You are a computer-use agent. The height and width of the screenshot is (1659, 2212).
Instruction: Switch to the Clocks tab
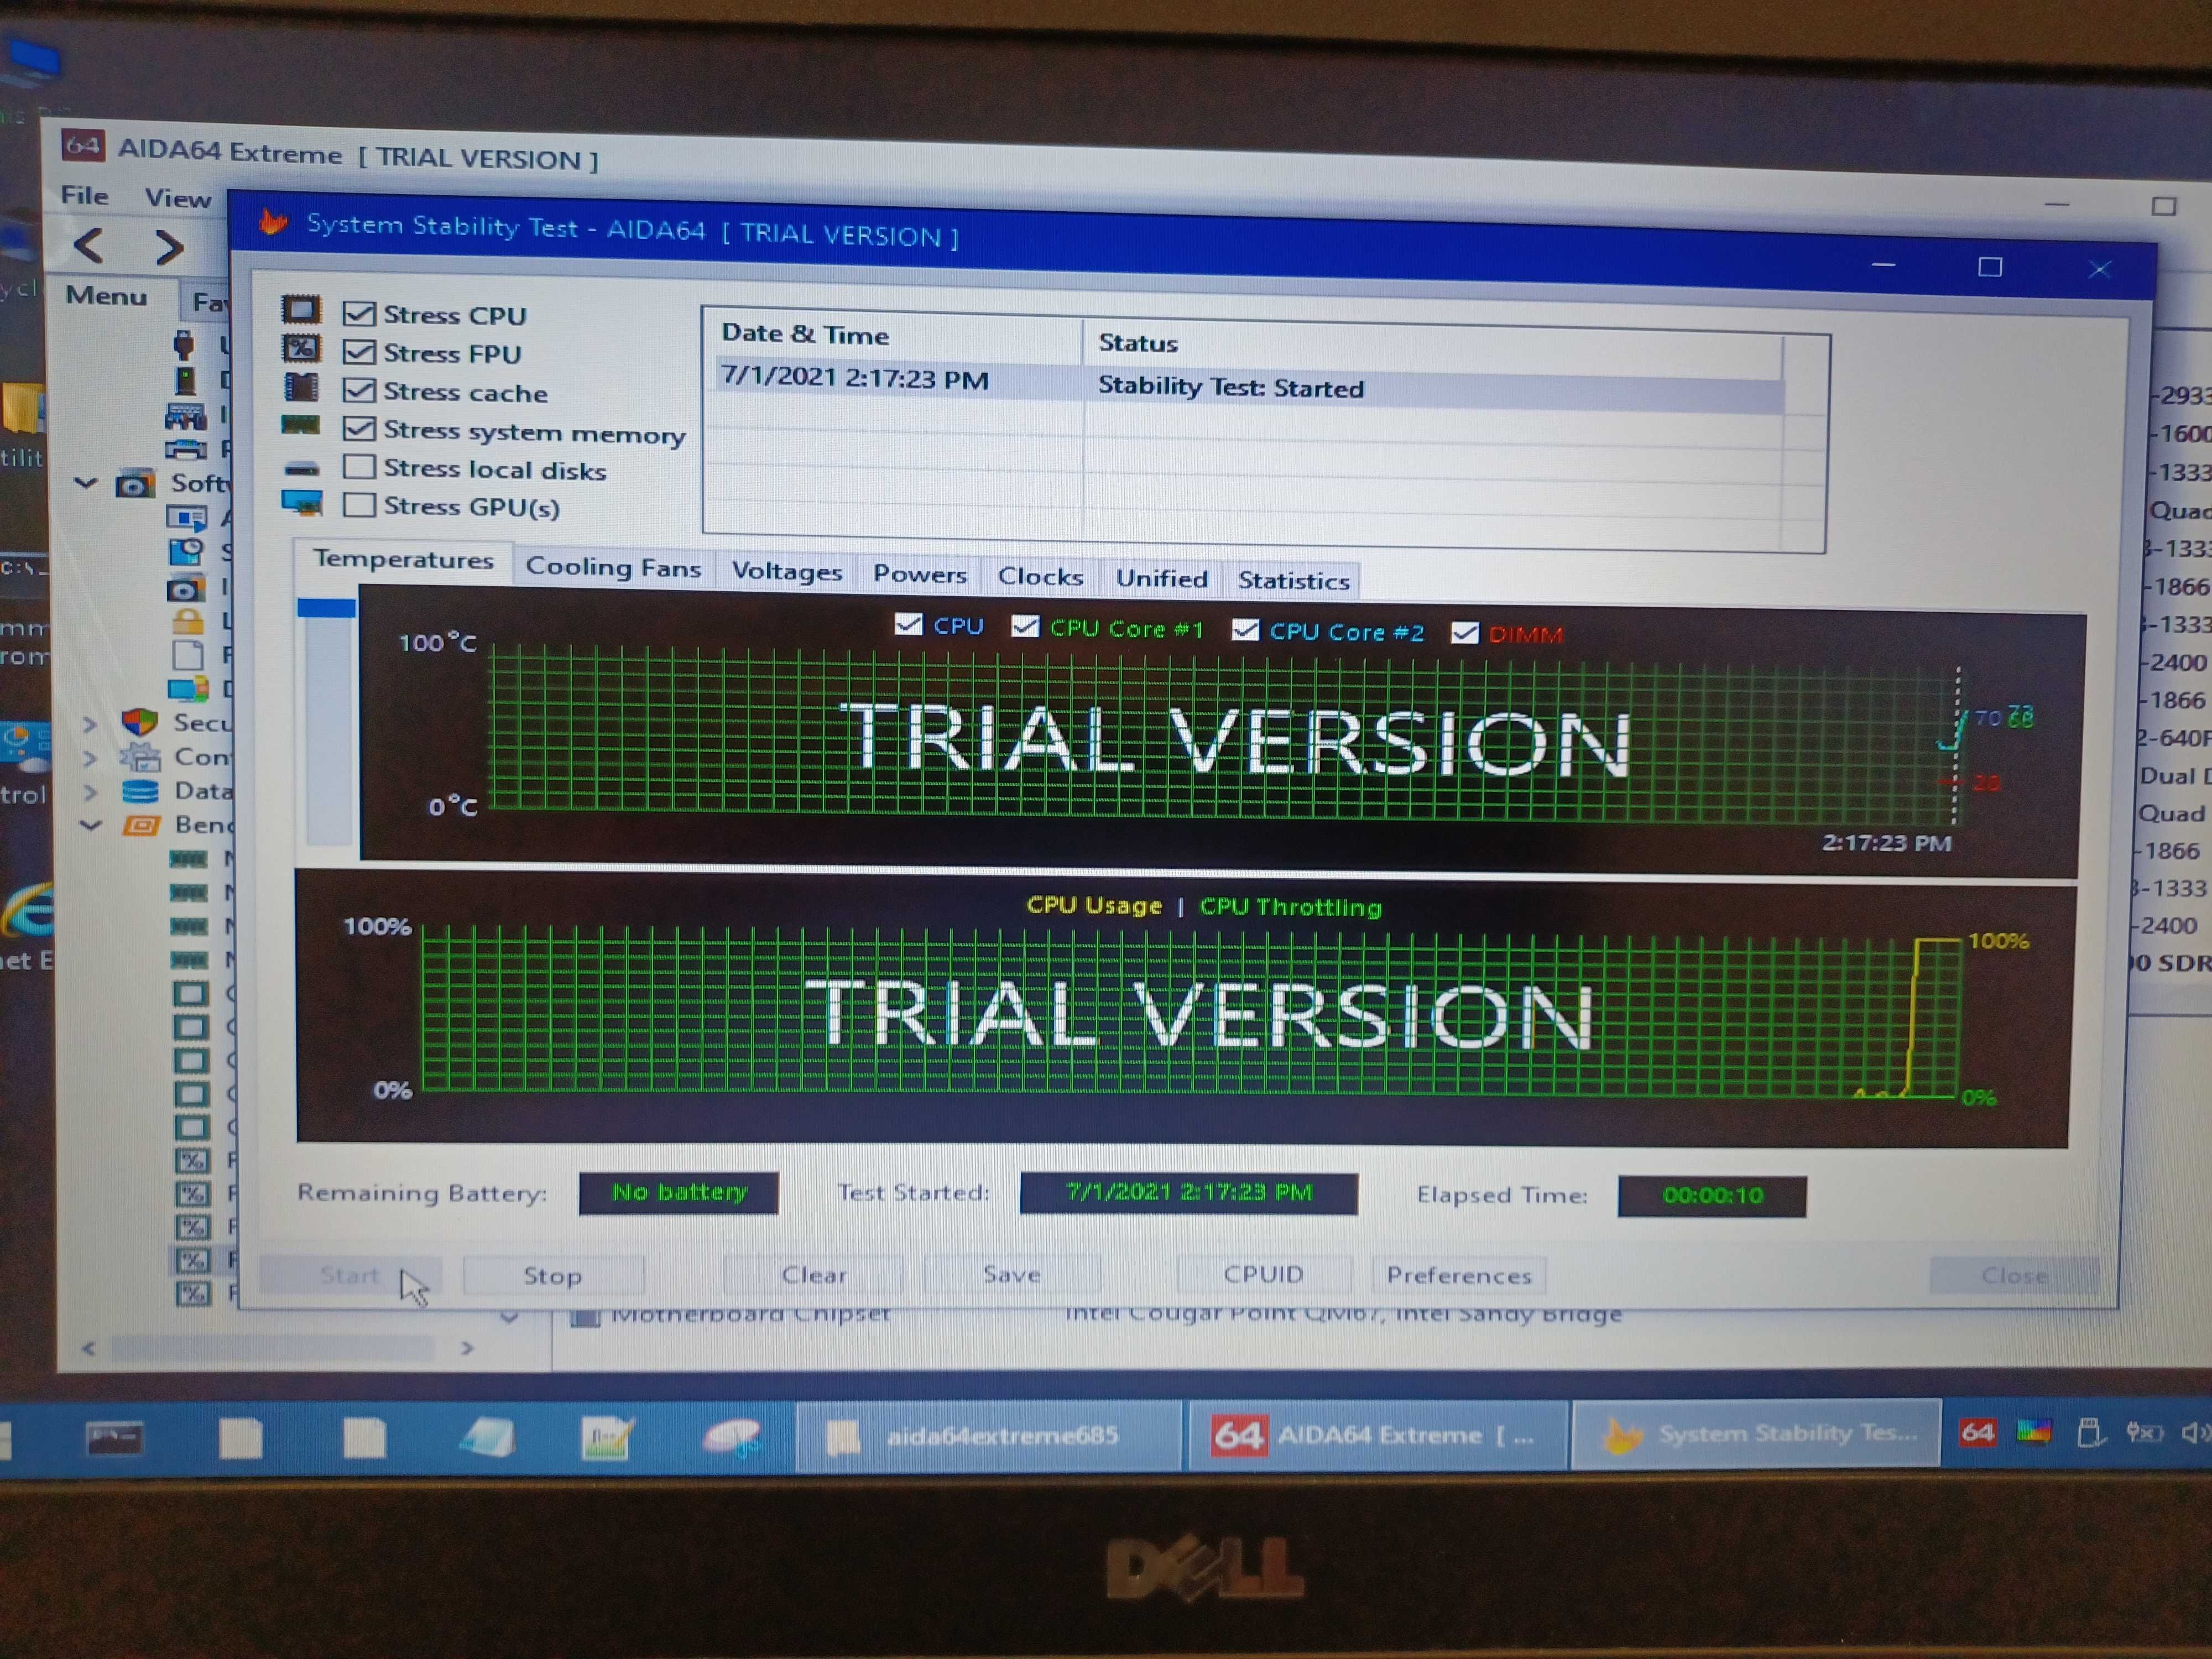coord(1040,577)
